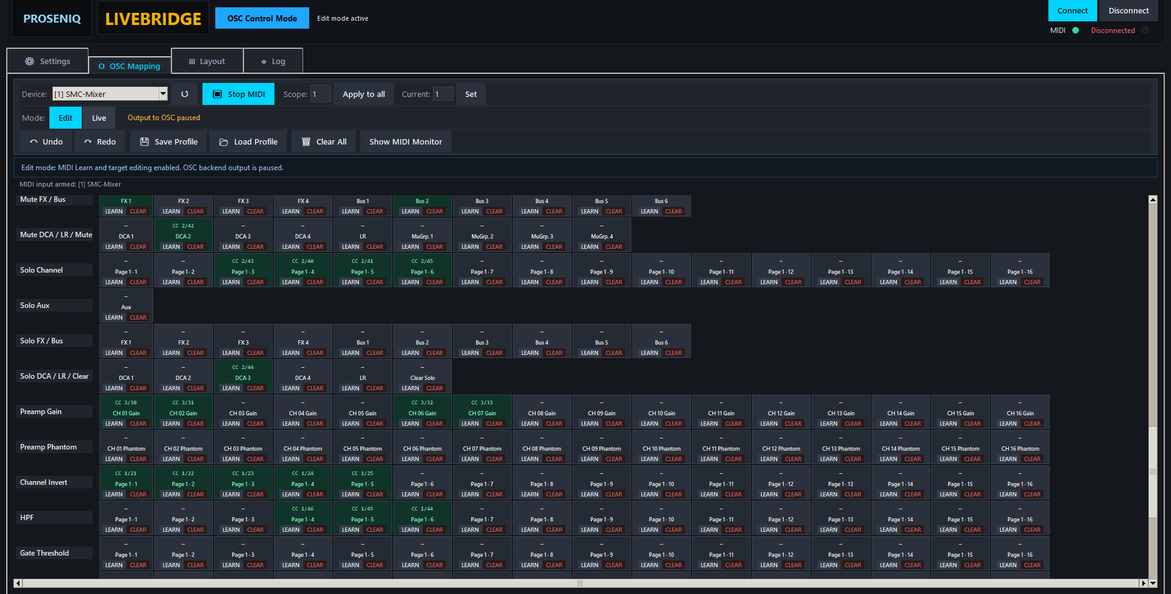Click the scroll left arrow at bottom

tap(18, 583)
